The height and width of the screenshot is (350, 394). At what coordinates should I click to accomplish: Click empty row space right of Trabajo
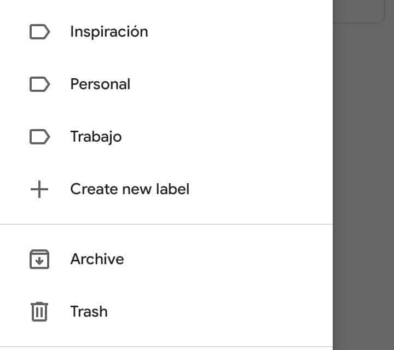[246, 137]
